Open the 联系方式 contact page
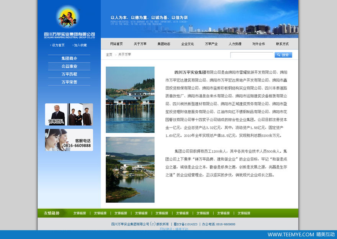The width and height of the screenshot is (337, 239). 282,44
